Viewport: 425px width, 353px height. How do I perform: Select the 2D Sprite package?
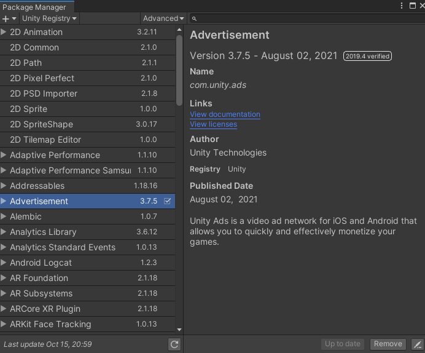tap(88, 109)
